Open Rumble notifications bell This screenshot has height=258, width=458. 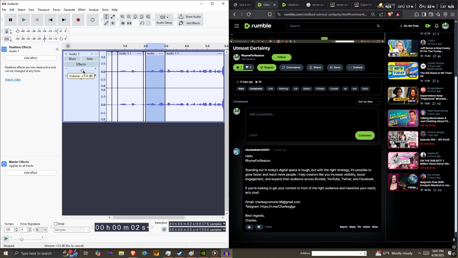(437, 26)
